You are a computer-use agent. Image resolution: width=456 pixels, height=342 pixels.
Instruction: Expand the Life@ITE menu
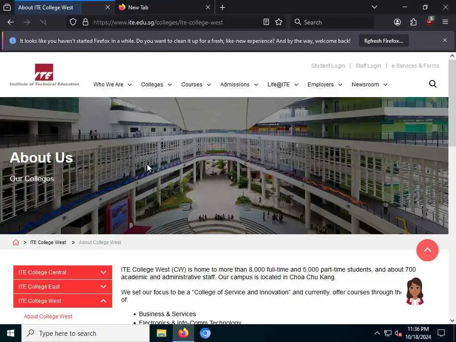coord(283,84)
